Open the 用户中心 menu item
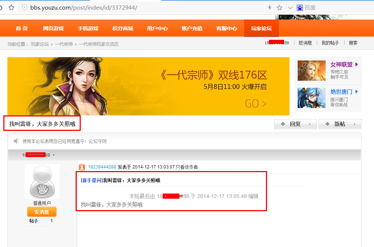 157,28
